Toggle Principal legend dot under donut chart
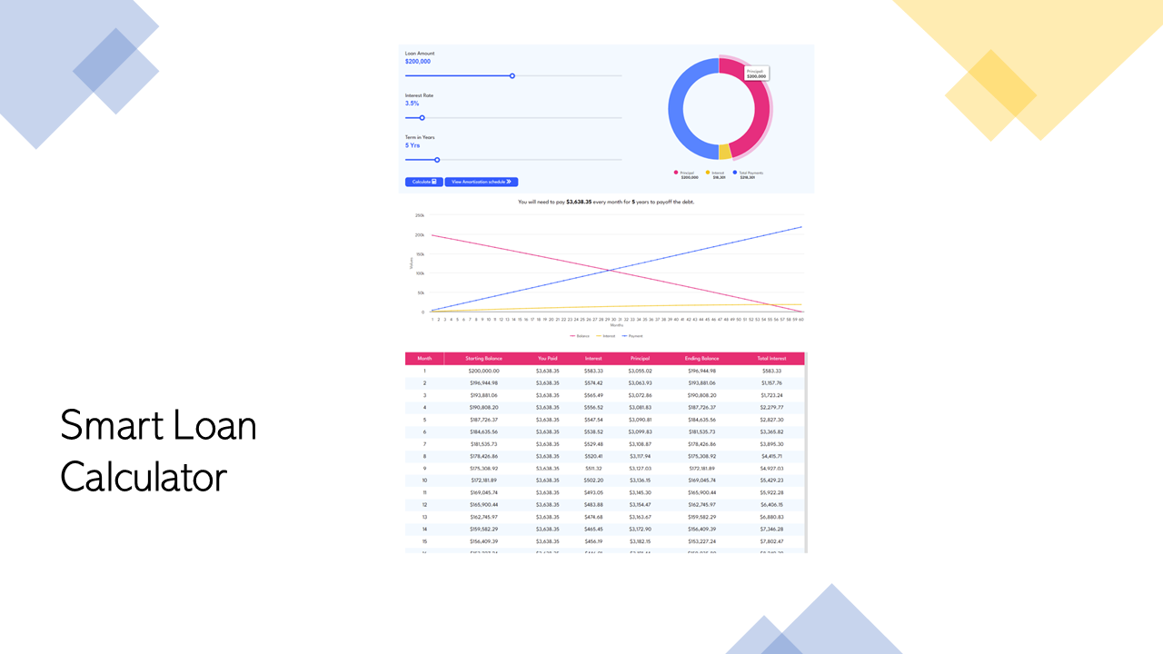Screen dimensions: 1163x654 (676, 172)
